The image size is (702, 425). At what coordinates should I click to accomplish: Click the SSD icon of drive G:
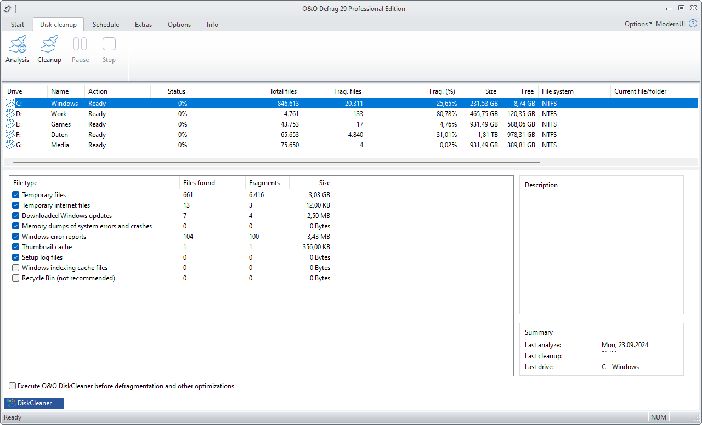(x=10, y=144)
